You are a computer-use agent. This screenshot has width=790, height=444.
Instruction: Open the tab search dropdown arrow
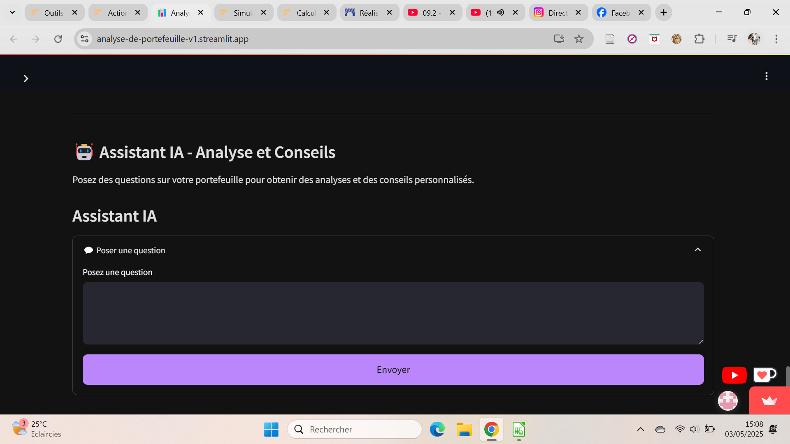tap(12, 12)
